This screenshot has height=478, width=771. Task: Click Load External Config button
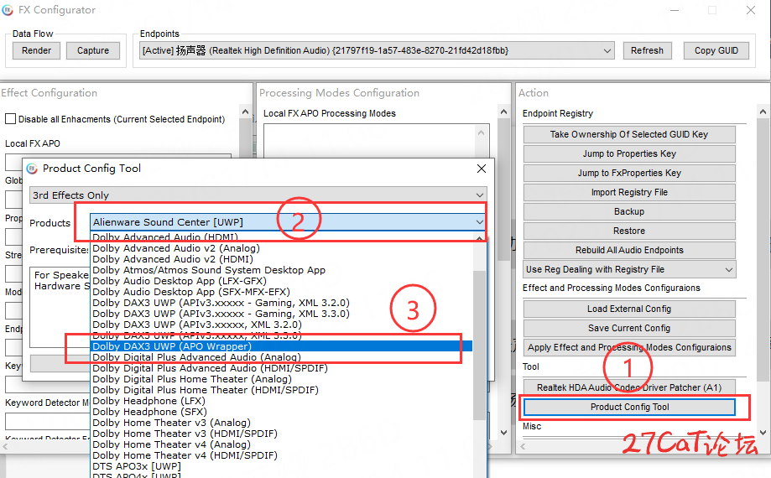[629, 309]
